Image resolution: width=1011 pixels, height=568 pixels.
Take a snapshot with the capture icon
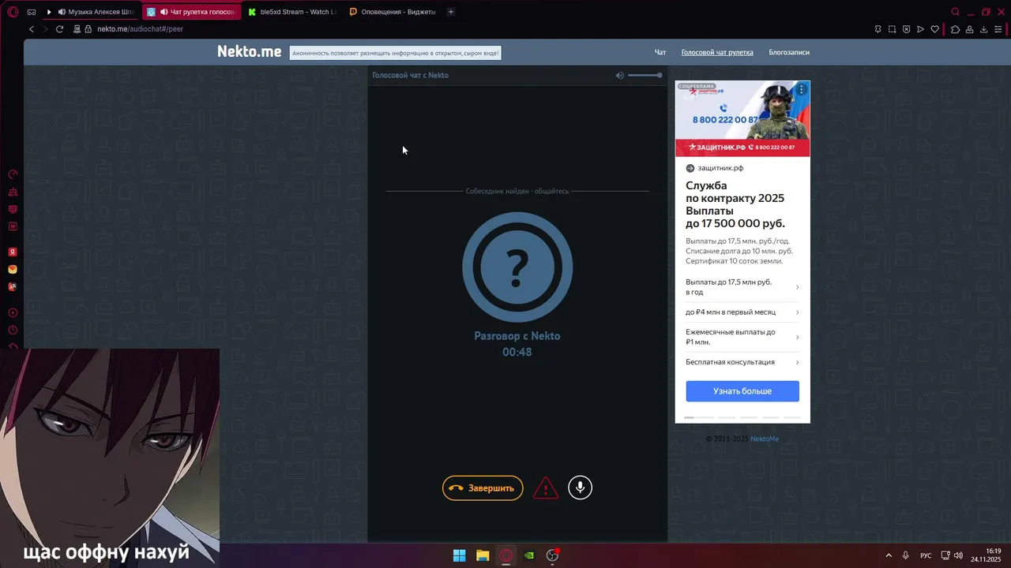pos(893,29)
